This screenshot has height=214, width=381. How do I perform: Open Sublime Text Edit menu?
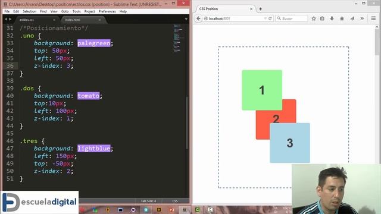(16, 11)
